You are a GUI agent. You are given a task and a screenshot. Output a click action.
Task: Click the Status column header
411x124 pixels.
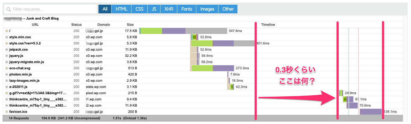(x=76, y=25)
